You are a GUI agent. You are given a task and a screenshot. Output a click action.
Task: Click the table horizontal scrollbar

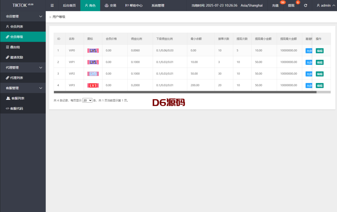[x=185, y=92]
